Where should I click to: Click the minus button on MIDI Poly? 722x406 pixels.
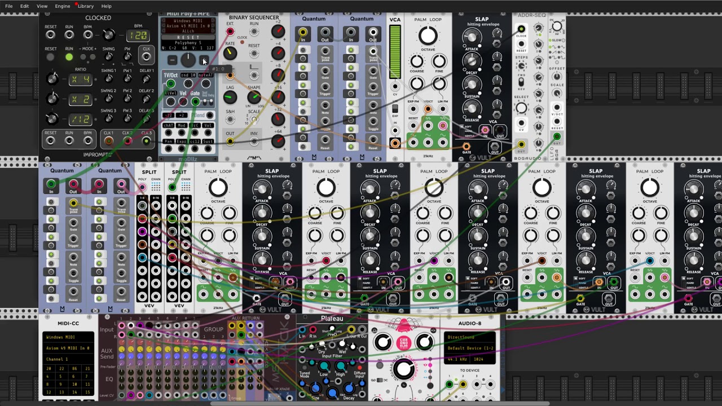click(172, 60)
